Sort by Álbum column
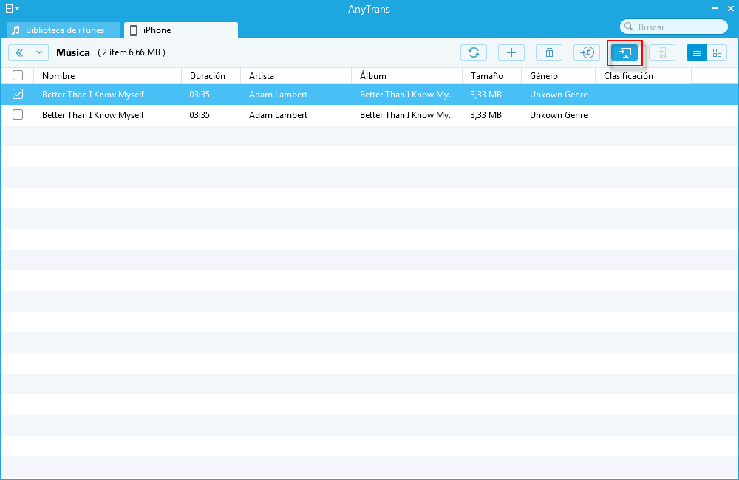Viewport: 739px width, 480px height. [406, 76]
